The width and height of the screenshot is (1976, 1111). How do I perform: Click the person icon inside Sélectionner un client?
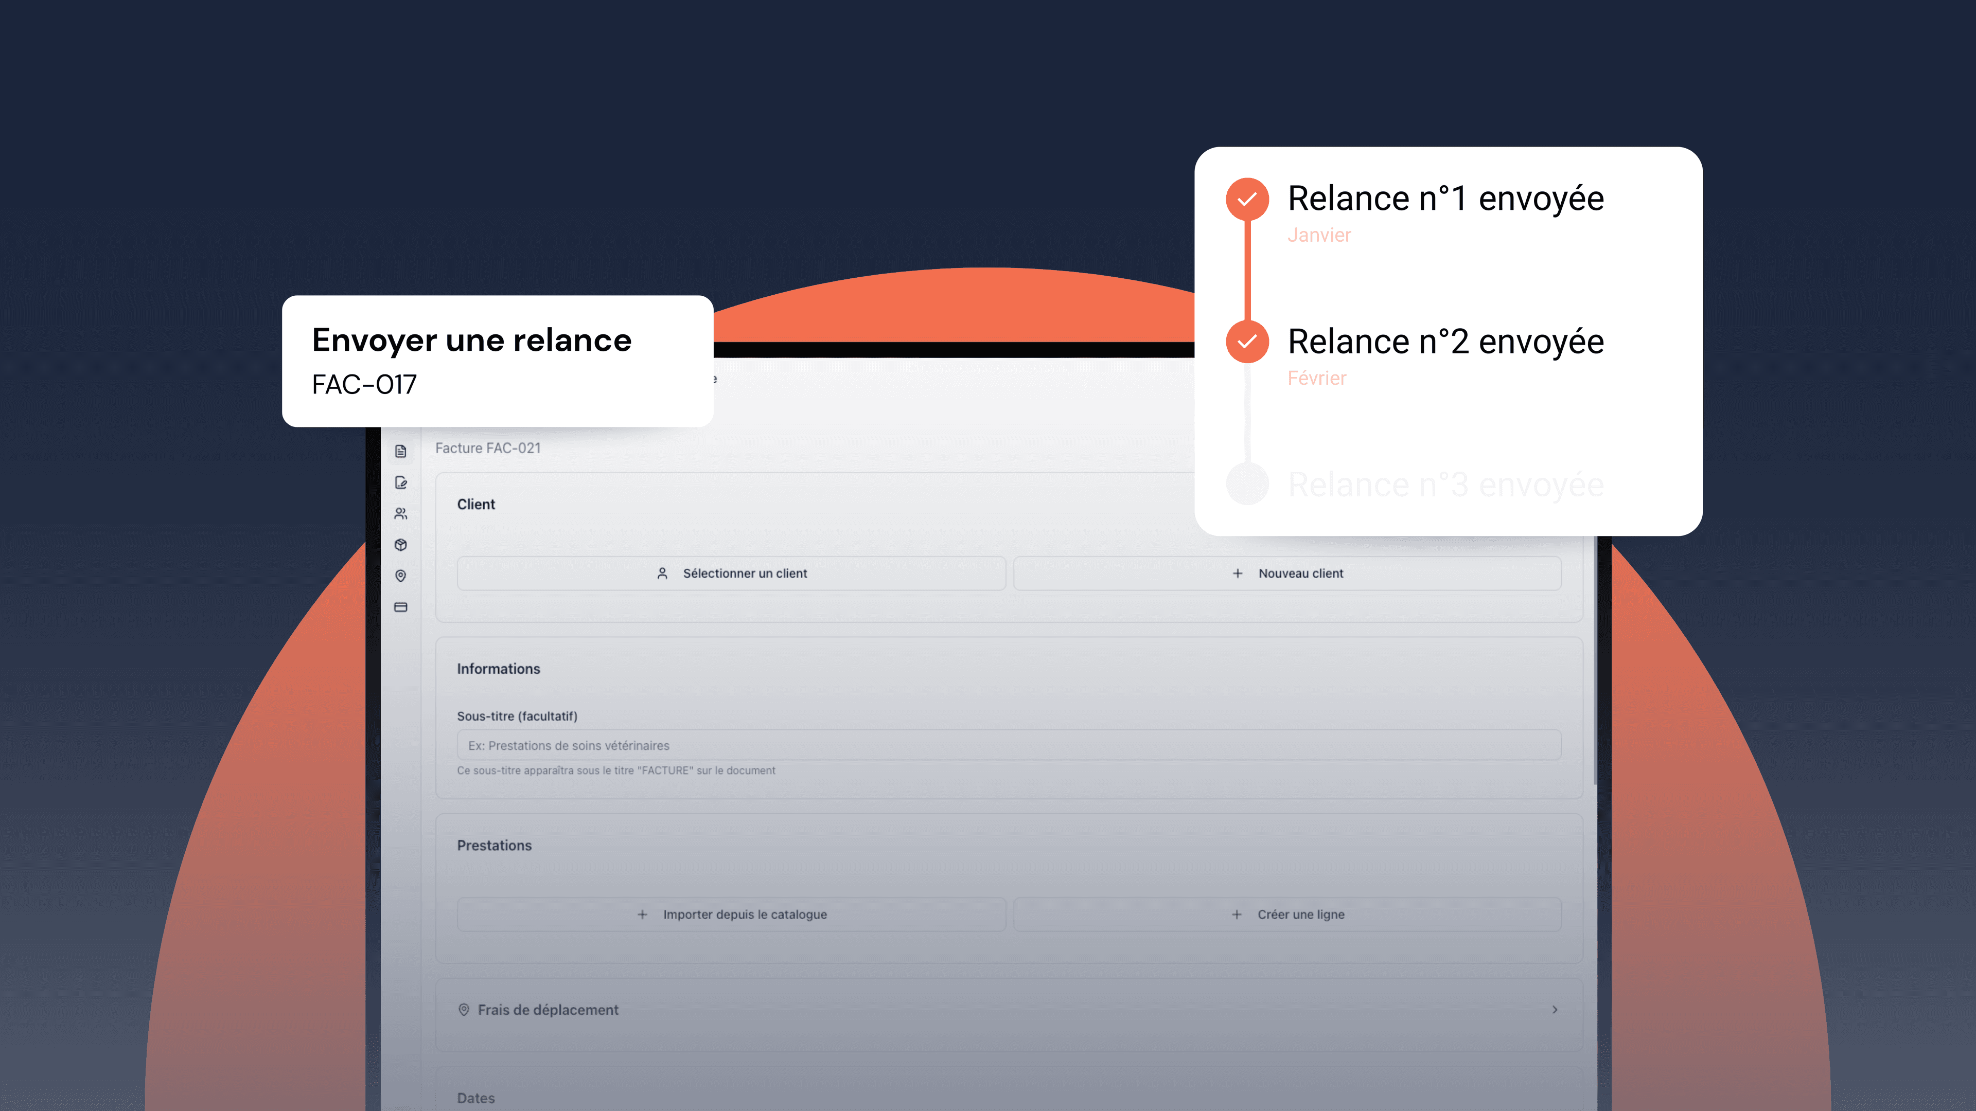tap(663, 573)
